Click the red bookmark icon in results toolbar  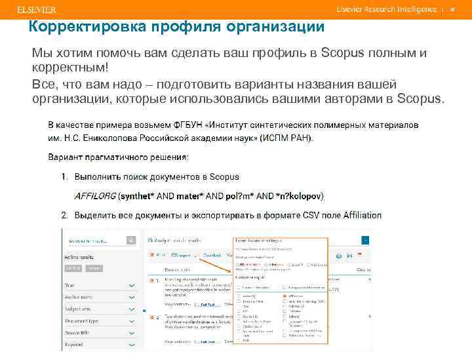pos(359,254)
